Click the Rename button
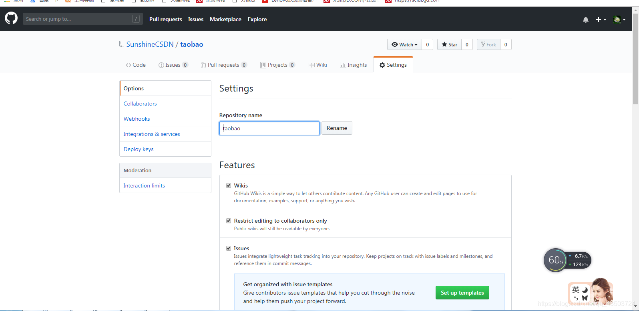 337,128
